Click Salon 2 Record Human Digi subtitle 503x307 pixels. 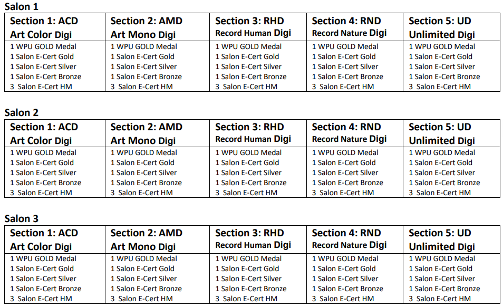pyautogui.click(x=253, y=139)
